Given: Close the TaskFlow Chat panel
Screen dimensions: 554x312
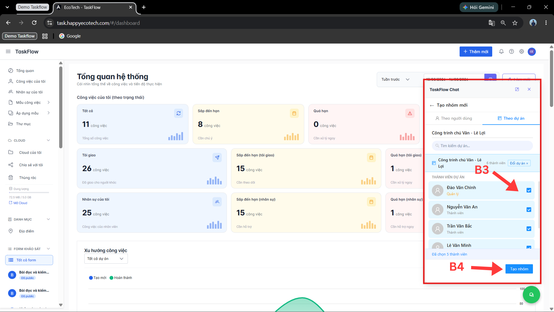Looking at the screenshot, I should coord(529,89).
